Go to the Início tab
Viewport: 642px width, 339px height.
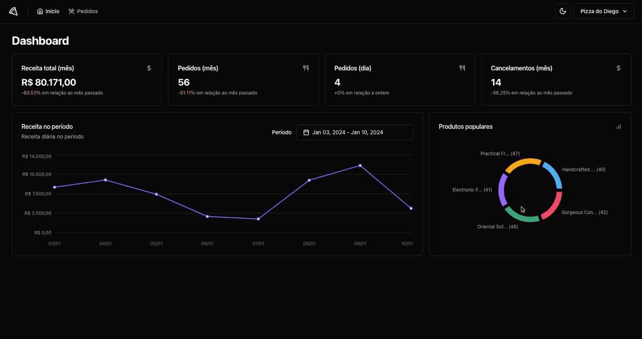[48, 11]
